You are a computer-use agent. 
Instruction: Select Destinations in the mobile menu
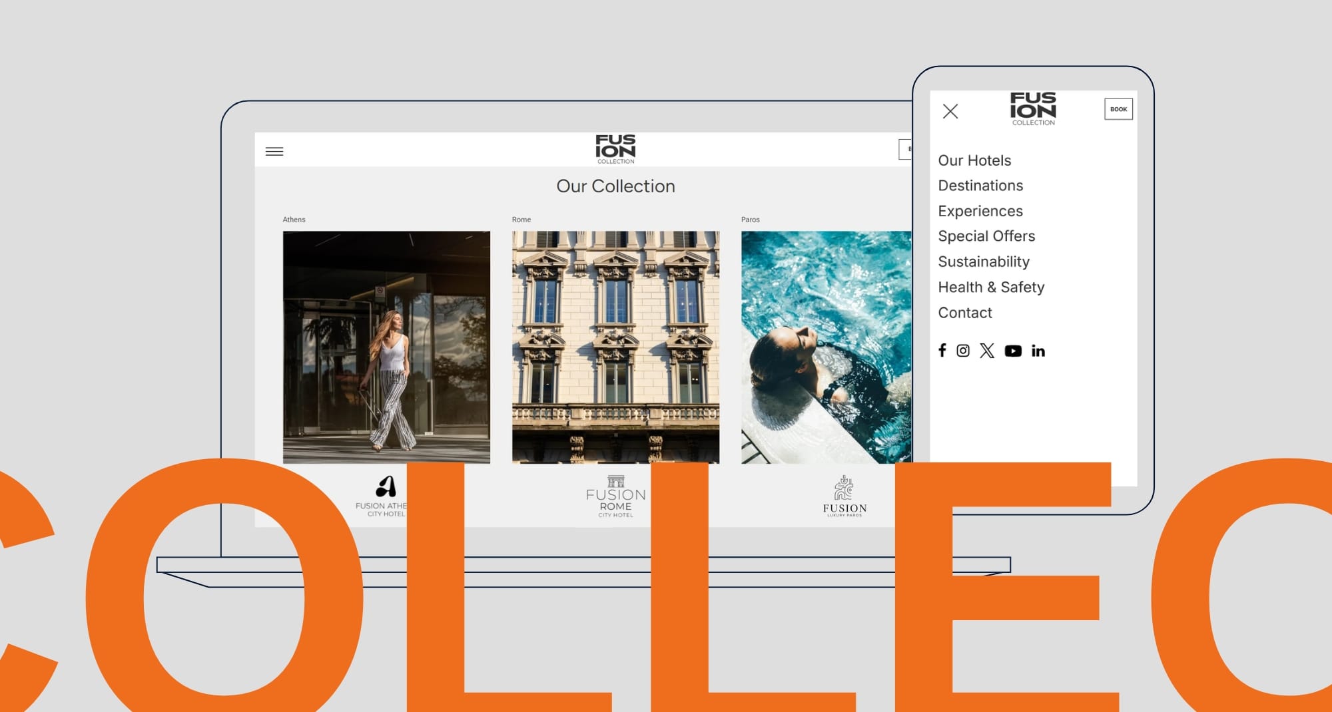980,186
